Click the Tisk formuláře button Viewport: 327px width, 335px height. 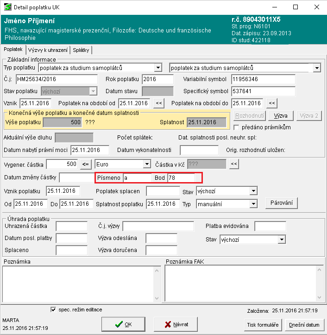click(x=262, y=324)
